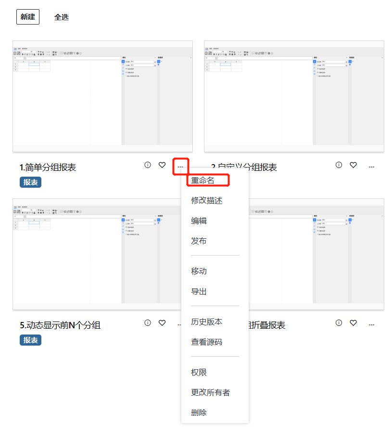Click the title 5.动态显示前N个分组
392x438 pixels.
(60, 325)
